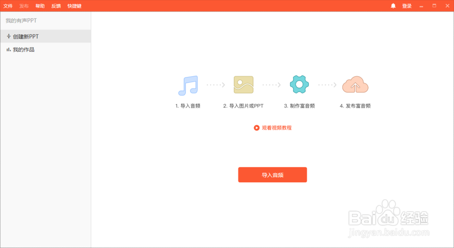454x248 pixels.
Task: Maximize the application window
Action: [x=434, y=6]
